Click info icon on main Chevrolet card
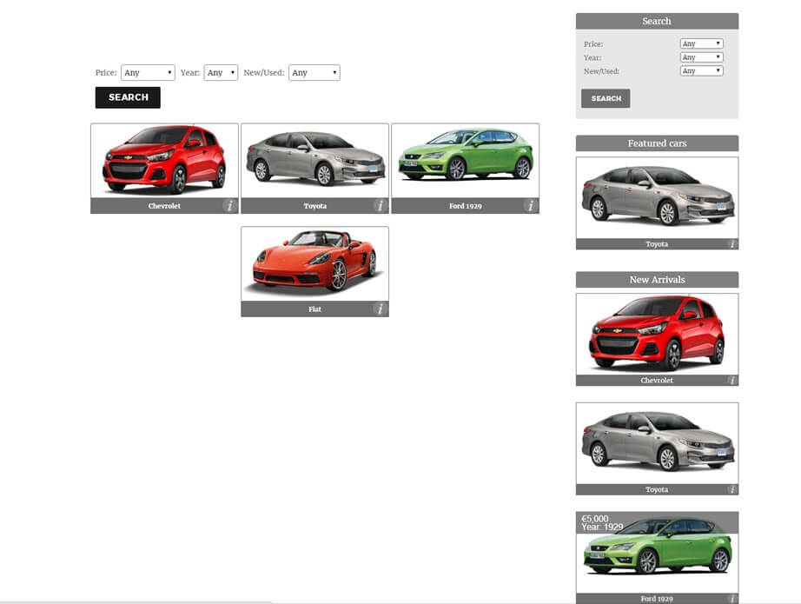The image size is (801, 604). [x=229, y=206]
